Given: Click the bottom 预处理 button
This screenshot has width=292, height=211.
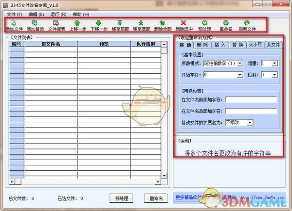Looking at the screenshot, I should [122, 198].
